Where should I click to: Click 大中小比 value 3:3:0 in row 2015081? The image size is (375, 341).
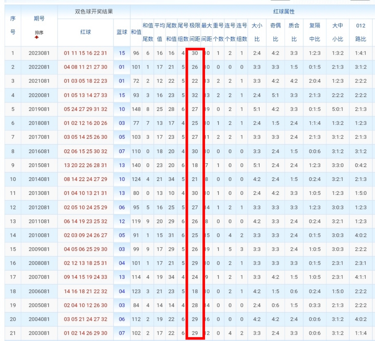point(337,165)
